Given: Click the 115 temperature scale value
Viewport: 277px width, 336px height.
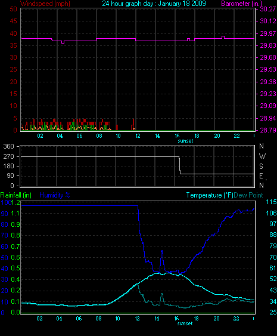Looking at the screenshot, I should (x=271, y=202).
